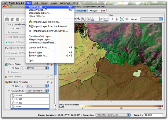The width and height of the screenshot is (168, 120).
Task: Open the Projection dropdown menu
Action: point(113,115)
